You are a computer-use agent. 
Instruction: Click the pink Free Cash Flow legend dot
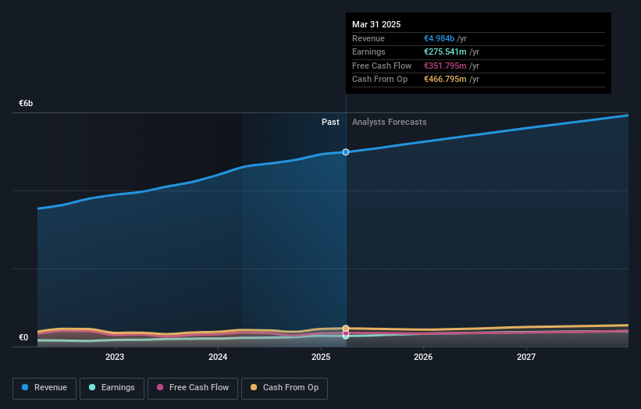[160, 388]
